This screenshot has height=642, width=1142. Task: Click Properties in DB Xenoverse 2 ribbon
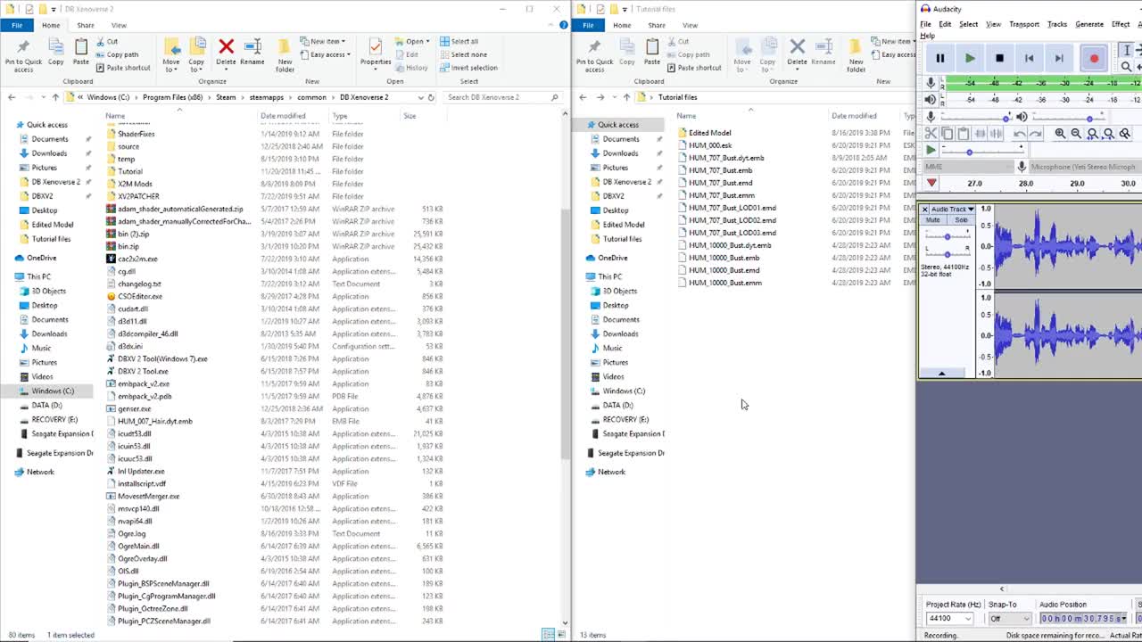[376, 53]
